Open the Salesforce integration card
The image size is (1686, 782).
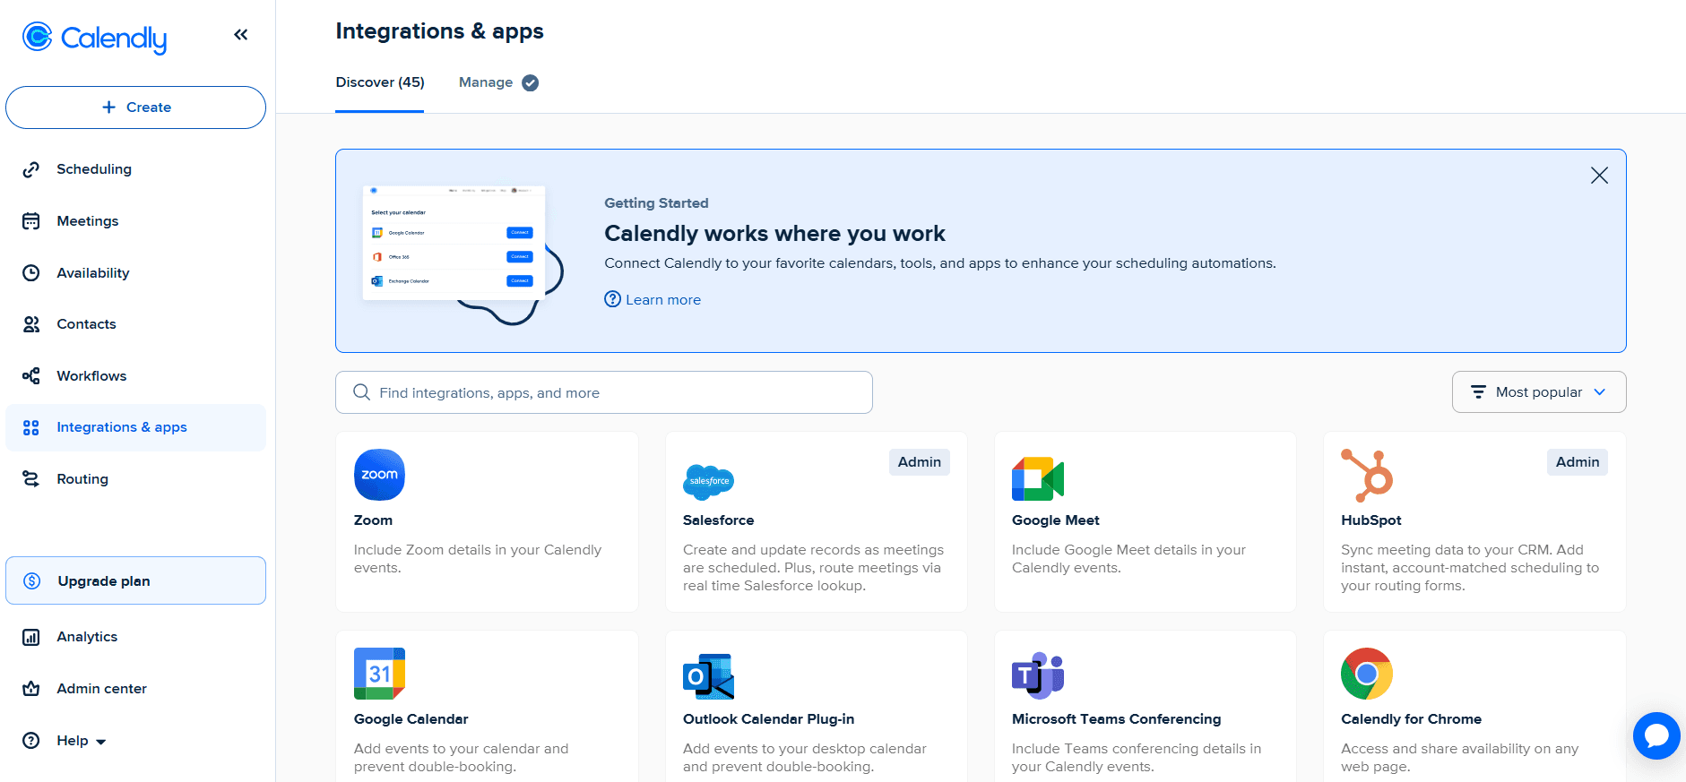coord(816,522)
